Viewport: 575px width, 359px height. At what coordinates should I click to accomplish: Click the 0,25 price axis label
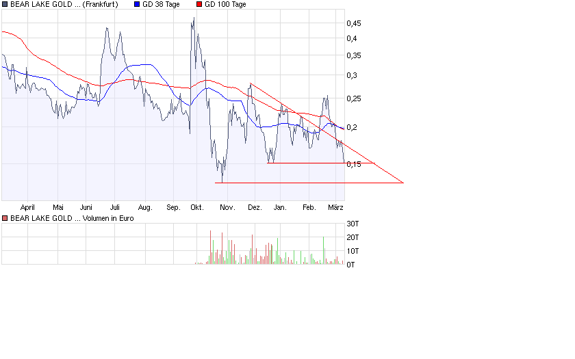[x=354, y=99]
